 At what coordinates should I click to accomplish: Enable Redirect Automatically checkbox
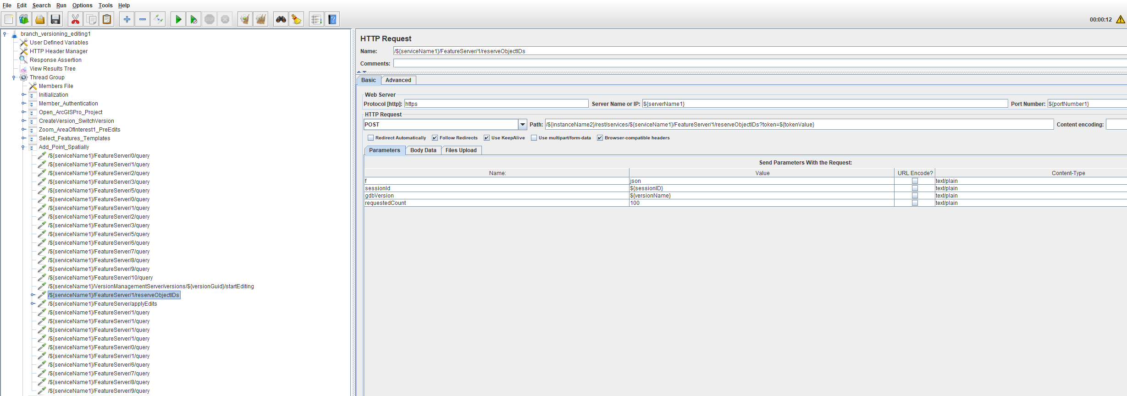(371, 138)
